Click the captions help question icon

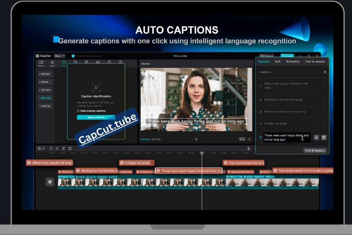[x=325, y=72]
